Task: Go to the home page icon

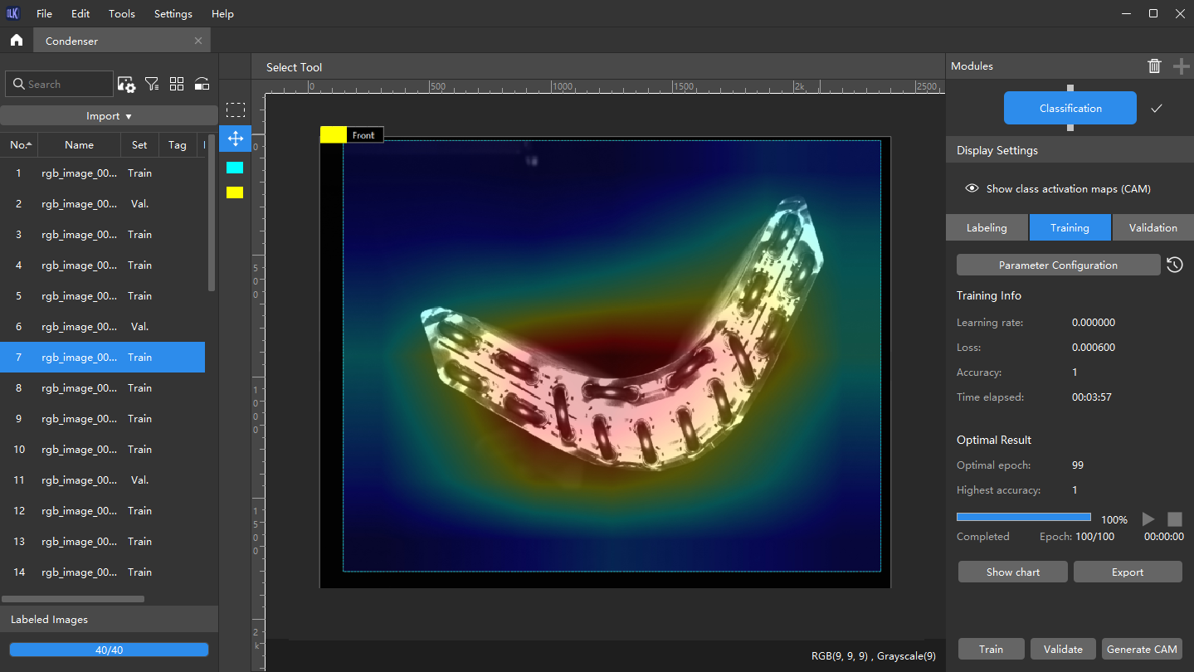Action: click(17, 40)
